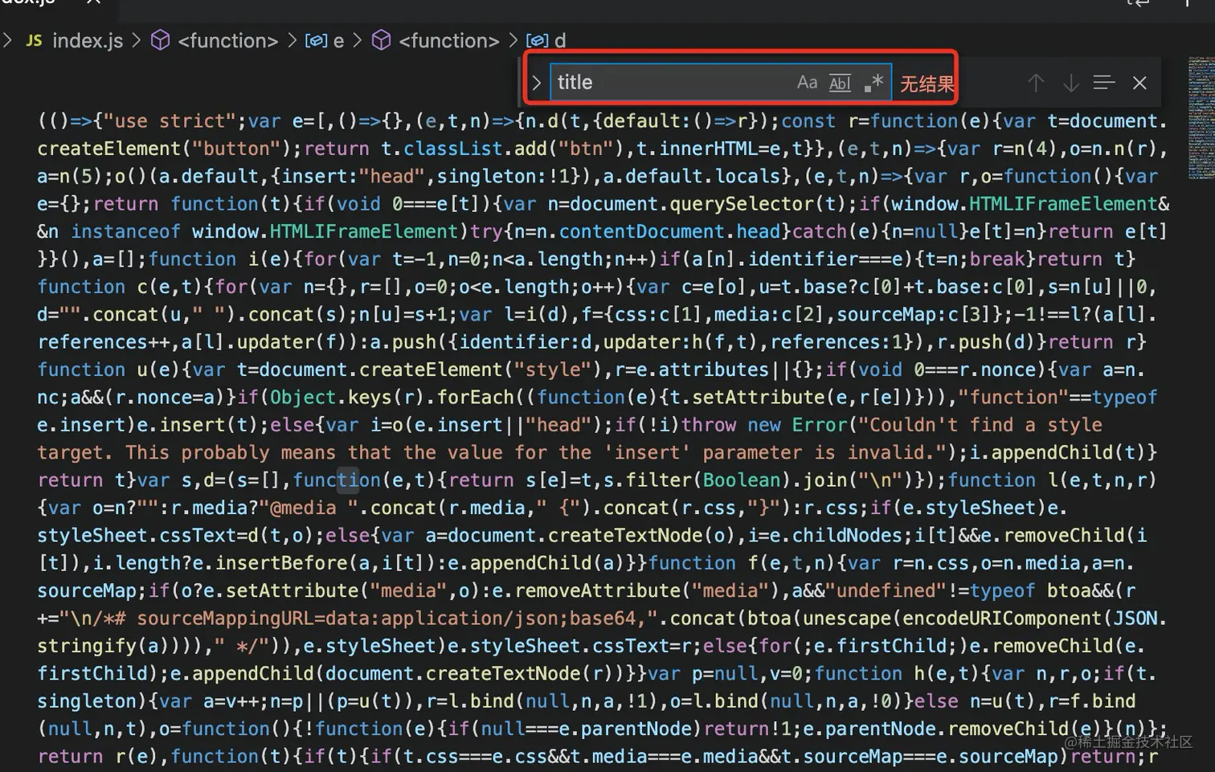Click the "function u(e)" declaration
This screenshot has height=772, width=1215.
[108, 370]
